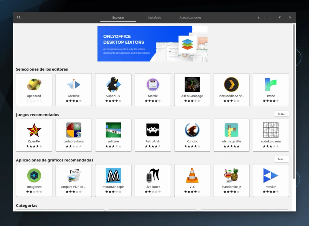Open OpenRA red star icon
Image resolution: width=309 pixels, height=226 pixels.
[34, 130]
